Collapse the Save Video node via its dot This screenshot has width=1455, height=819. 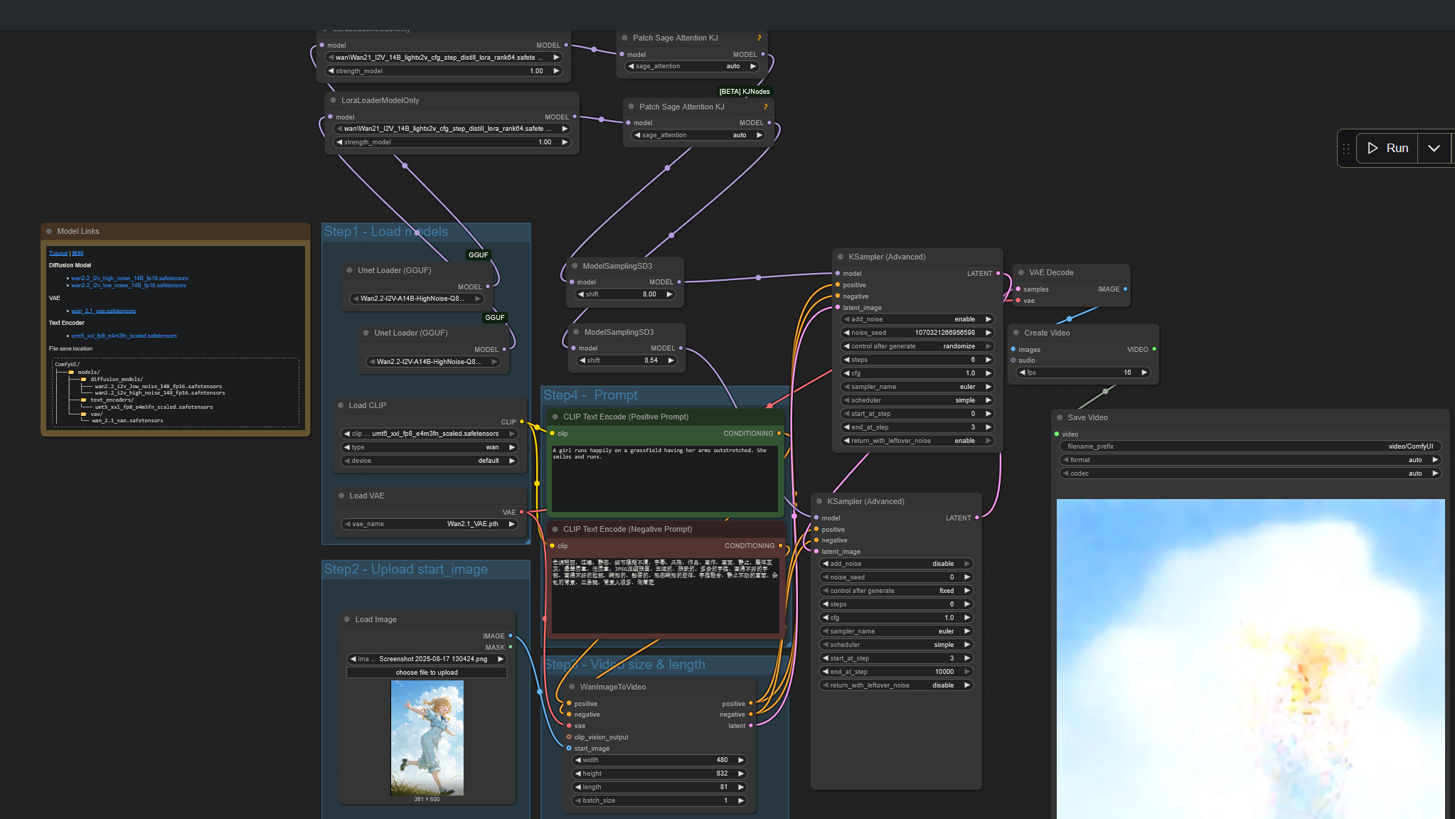click(1060, 418)
